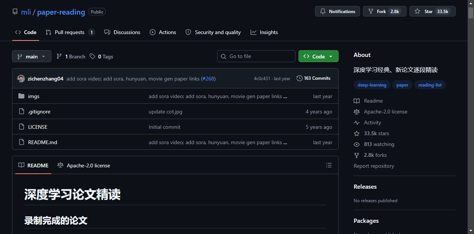Open the Discussions tab
This screenshot has height=234, width=474.
click(x=122, y=32)
